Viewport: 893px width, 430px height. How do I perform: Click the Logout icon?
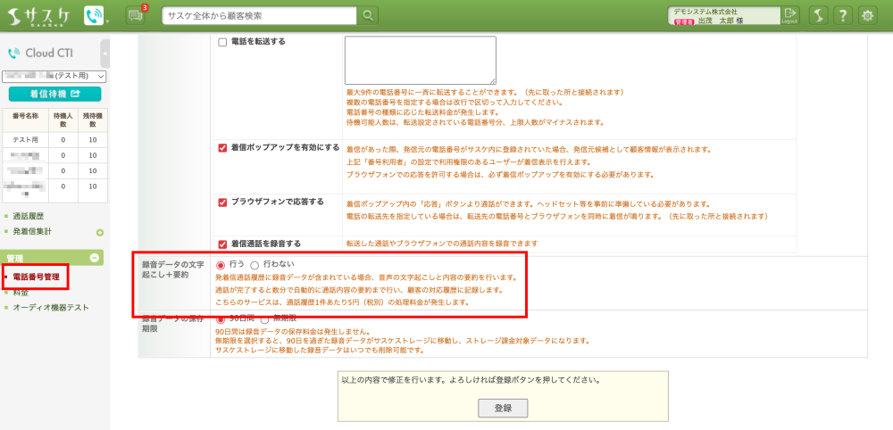pos(789,15)
